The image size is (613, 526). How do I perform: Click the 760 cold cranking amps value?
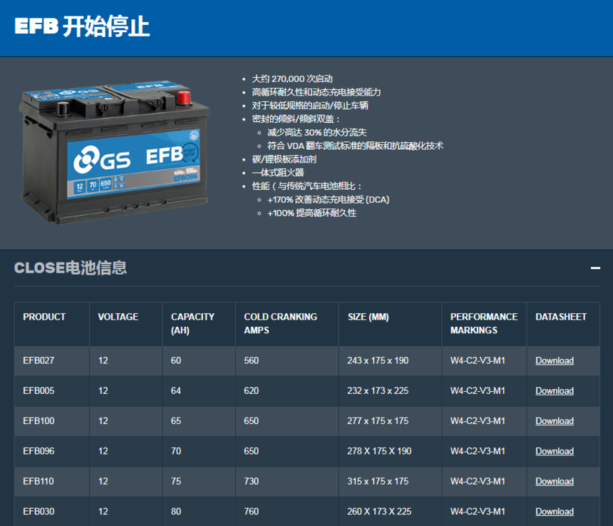coord(252,511)
